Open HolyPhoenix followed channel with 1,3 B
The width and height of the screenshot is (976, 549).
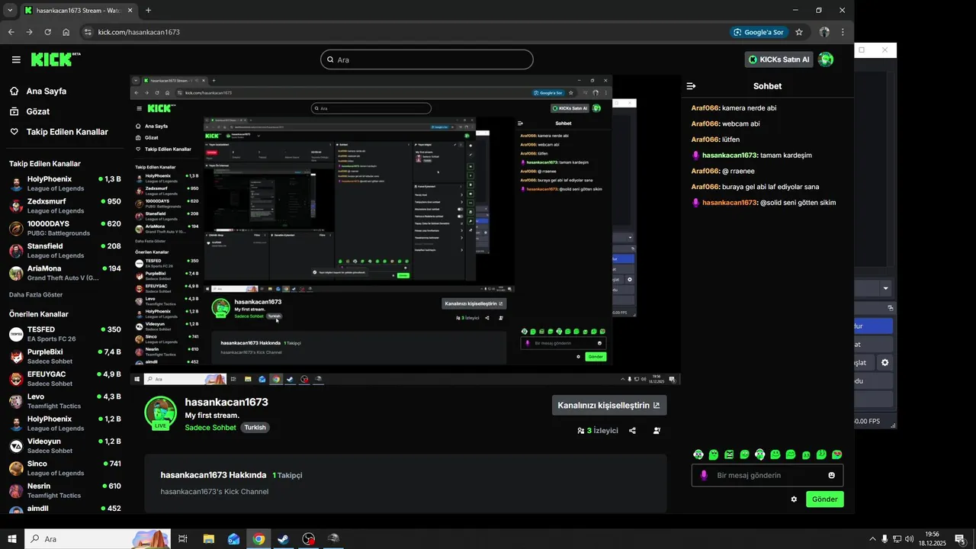click(x=65, y=184)
